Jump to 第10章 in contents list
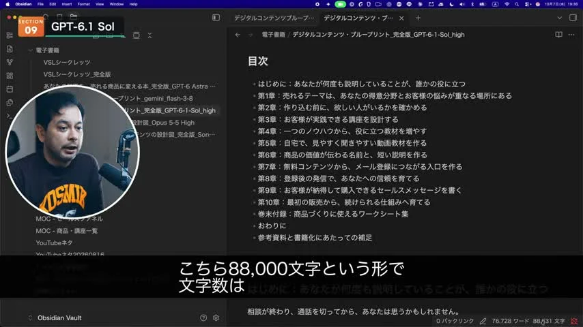Viewport: 583px width, 327px height. coord(344,202)
